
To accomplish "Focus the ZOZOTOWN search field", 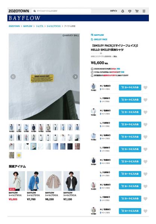I will pyautogui.click(x=62, y=11).
